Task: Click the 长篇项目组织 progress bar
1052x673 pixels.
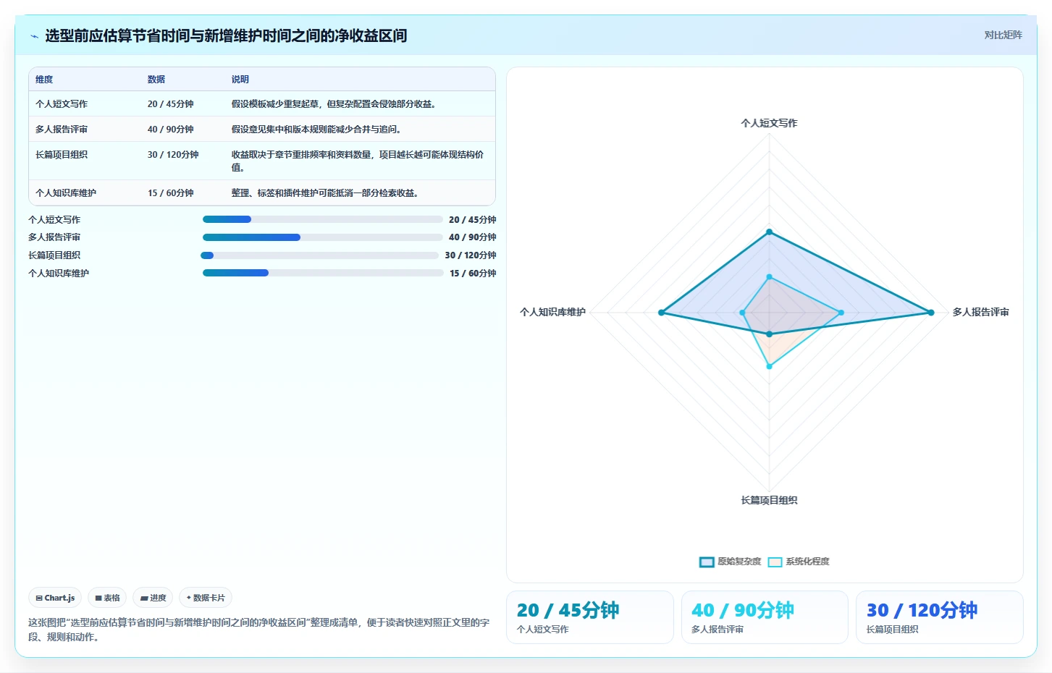Action: click(x=319, y=255)
